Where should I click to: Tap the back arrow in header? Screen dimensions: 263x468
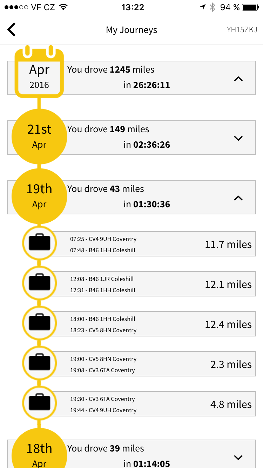pyautogui.click(x=12, y=29)
